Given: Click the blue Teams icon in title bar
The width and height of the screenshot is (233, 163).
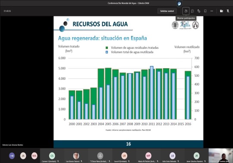Looking at the screenshot, I should 179,3.
